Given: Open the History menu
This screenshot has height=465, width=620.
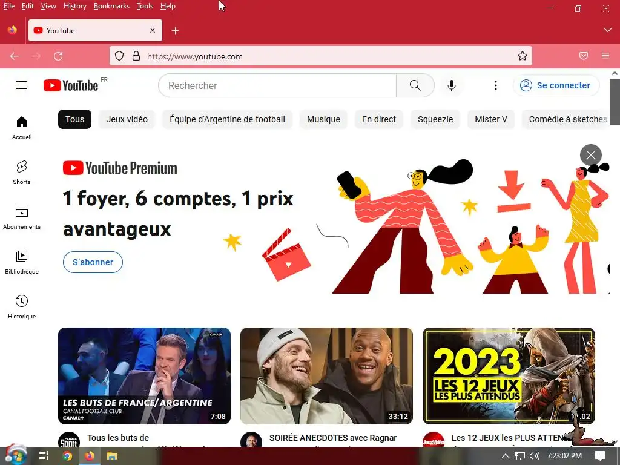Looking at the screenshot, I should [x=74, y=6].
